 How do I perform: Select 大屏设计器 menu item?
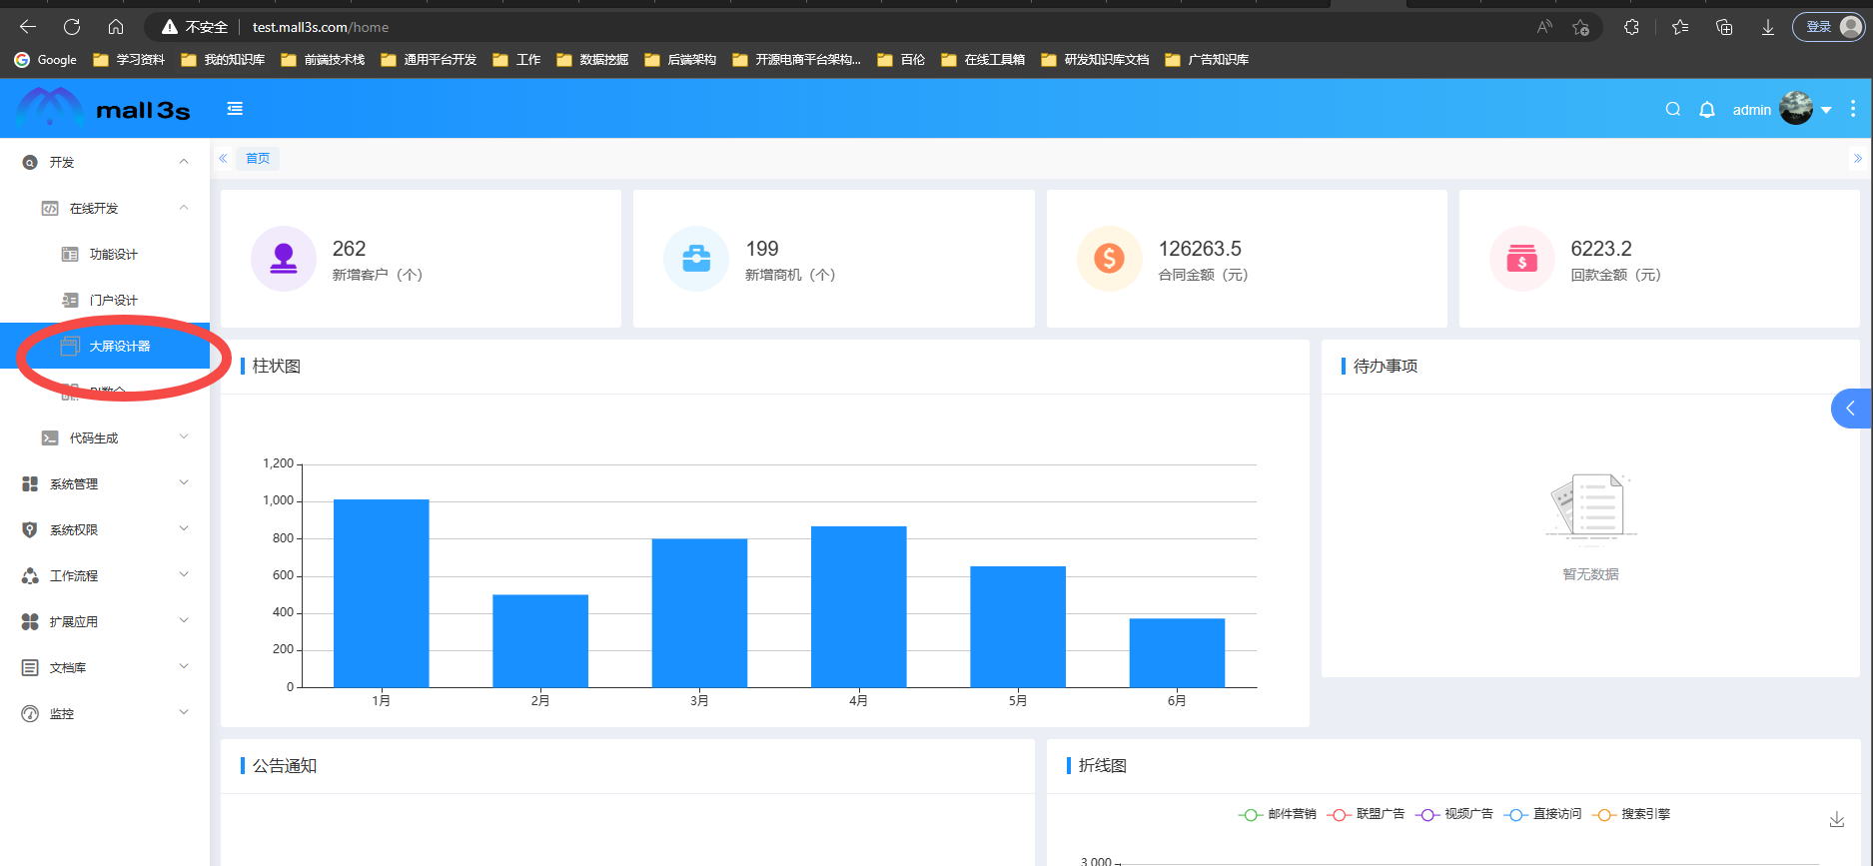click(x=105, y=346)
